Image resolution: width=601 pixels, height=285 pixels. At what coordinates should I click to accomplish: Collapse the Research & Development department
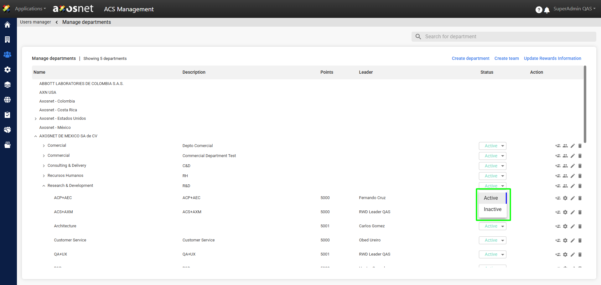tap(44, 186)
